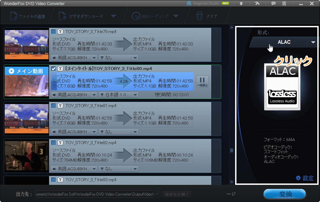Image resolution: width=320 pixels, height=202 pixels.
Task: Browse output folder with the ellipsis button
Action: click(x=157, y=194)
